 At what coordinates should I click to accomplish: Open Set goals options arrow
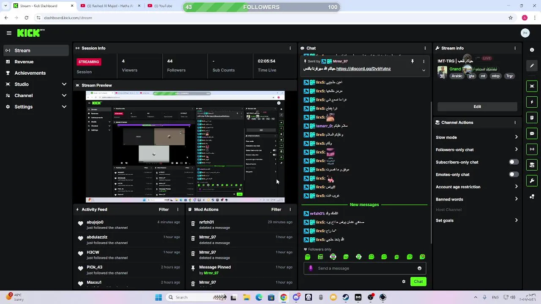click(x=516, y=220)
